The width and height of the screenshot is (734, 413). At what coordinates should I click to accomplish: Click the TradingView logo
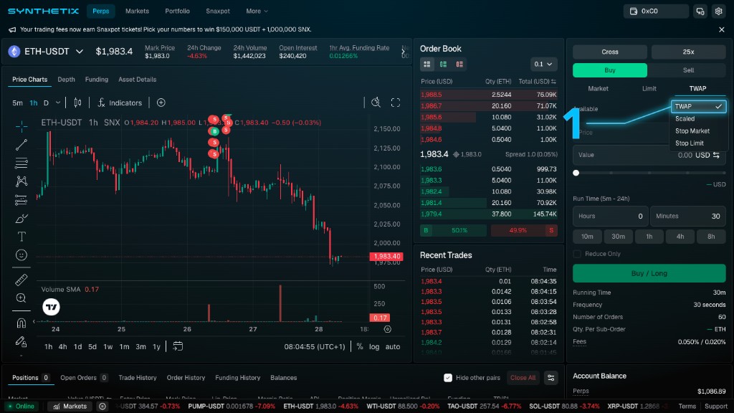[51, 307]
